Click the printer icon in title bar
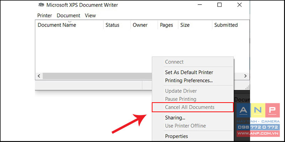285x142 pixels. pyautogui.click(x=41, y=5)
